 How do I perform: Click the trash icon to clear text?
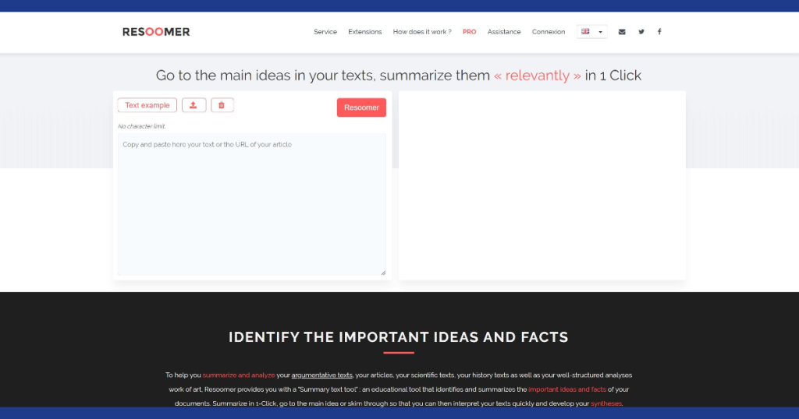coord(222,105)
